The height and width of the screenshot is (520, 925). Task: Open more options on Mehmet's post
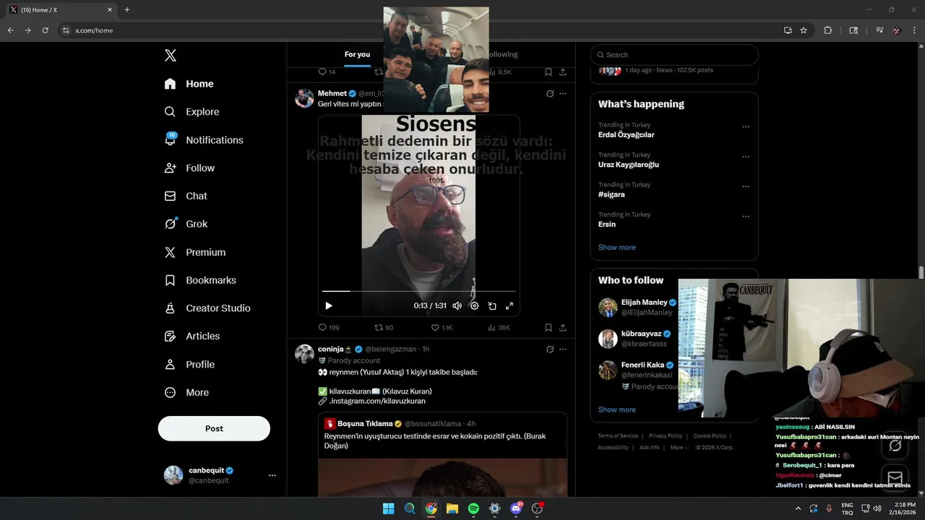563,94
